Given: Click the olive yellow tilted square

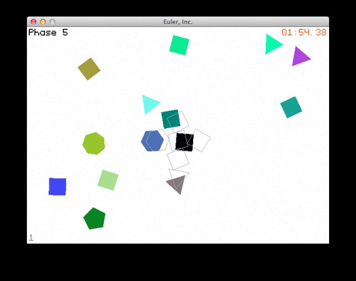Looking at the screenshot, I should point(89,69).
